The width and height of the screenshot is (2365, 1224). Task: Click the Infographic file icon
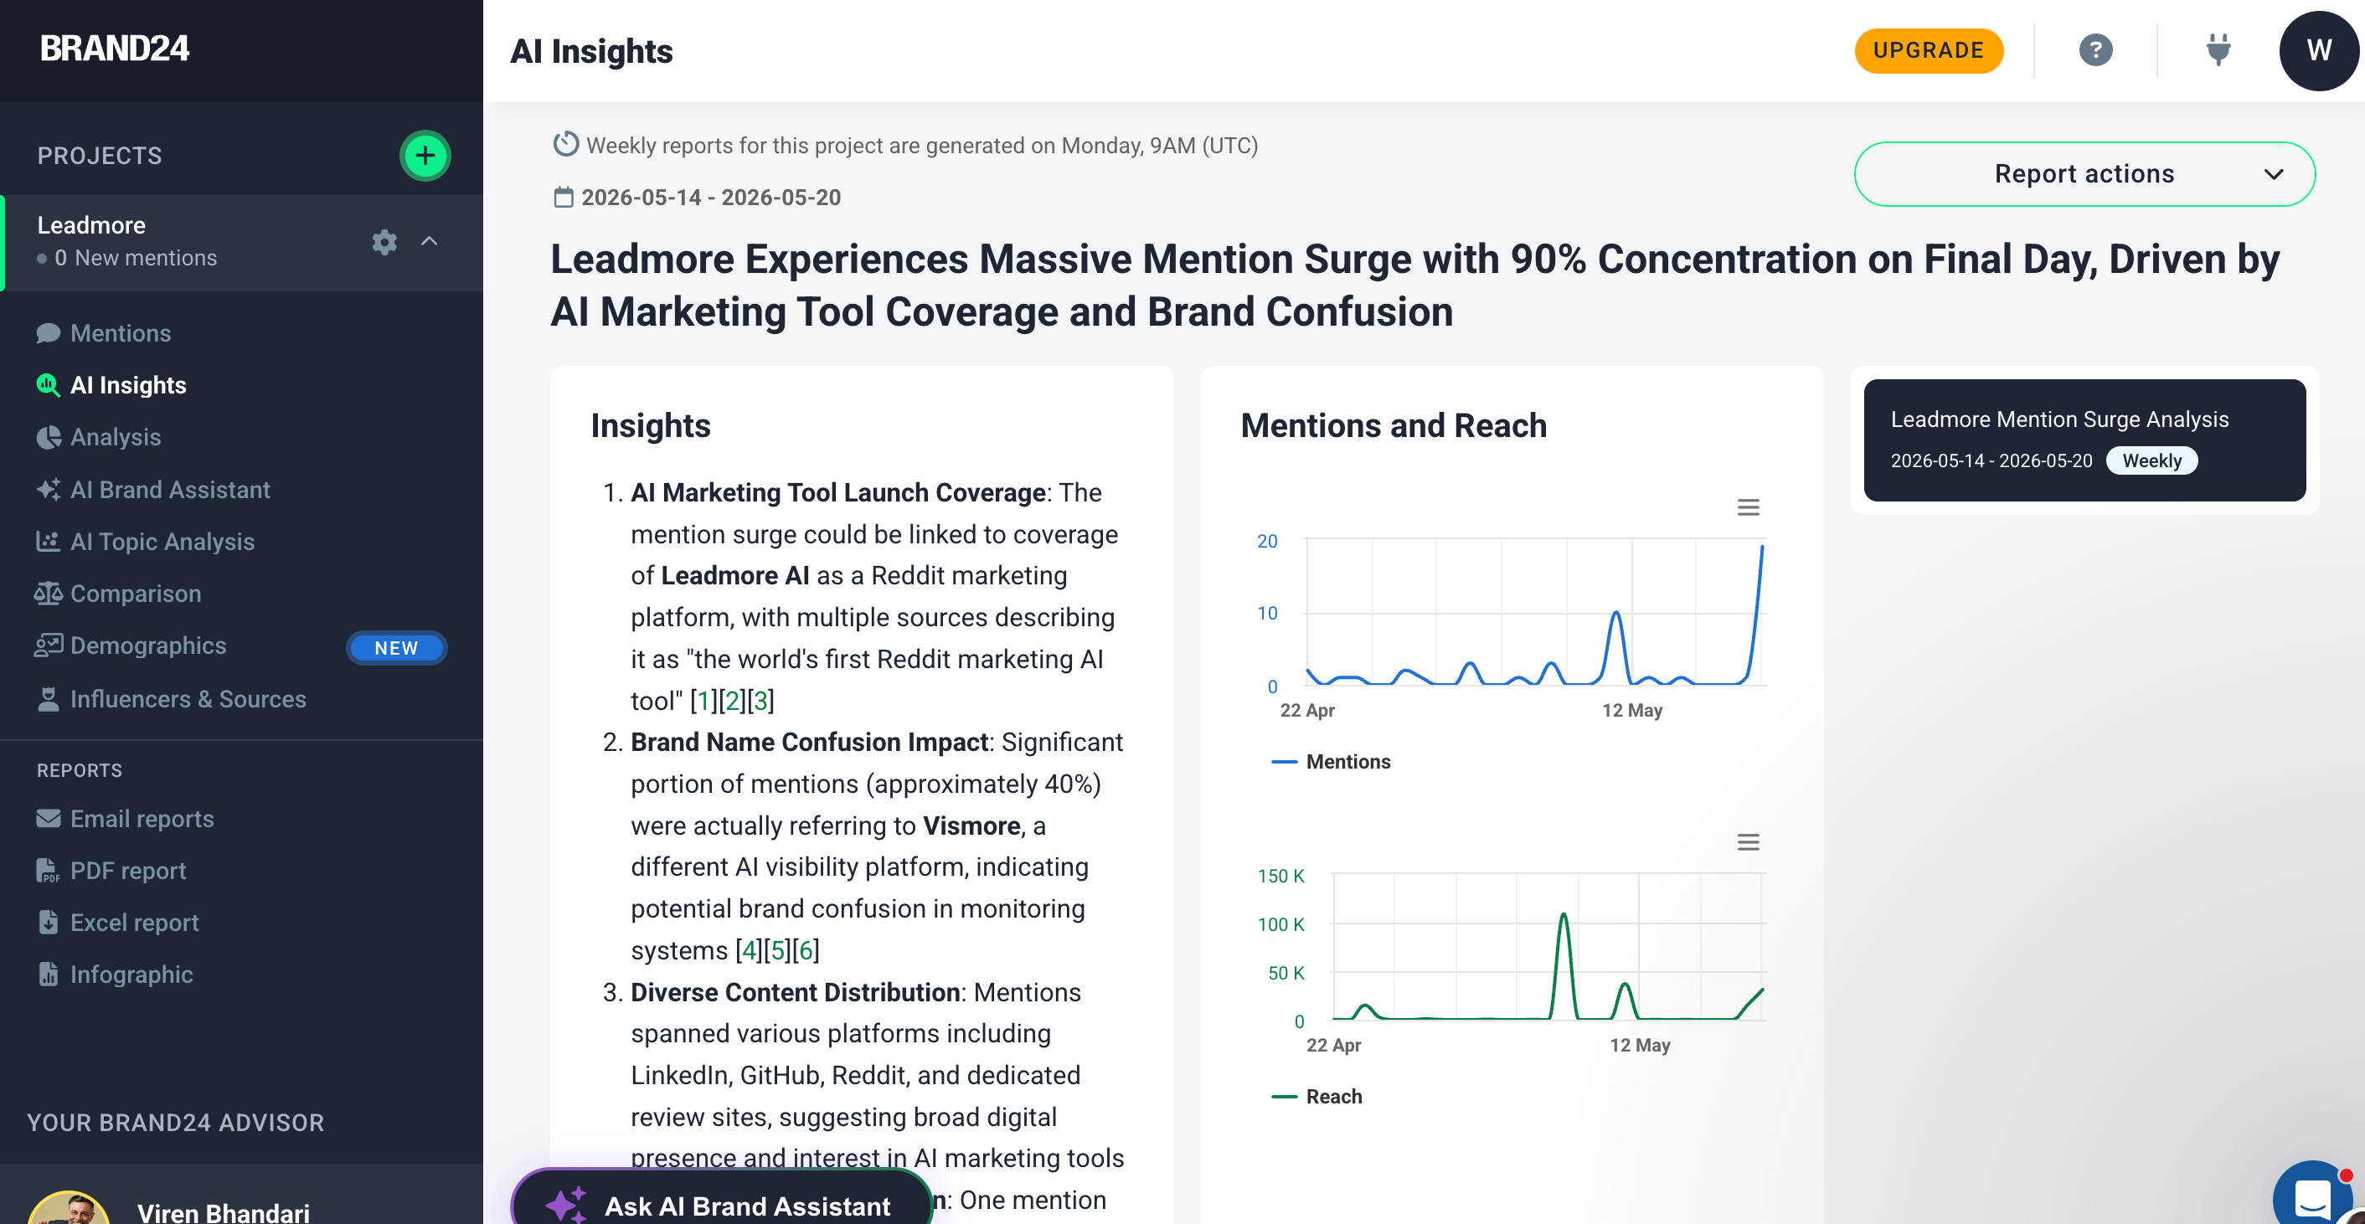click(x=48, y=975)
